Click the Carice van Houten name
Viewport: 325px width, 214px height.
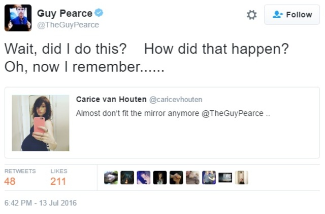[111, 99]
